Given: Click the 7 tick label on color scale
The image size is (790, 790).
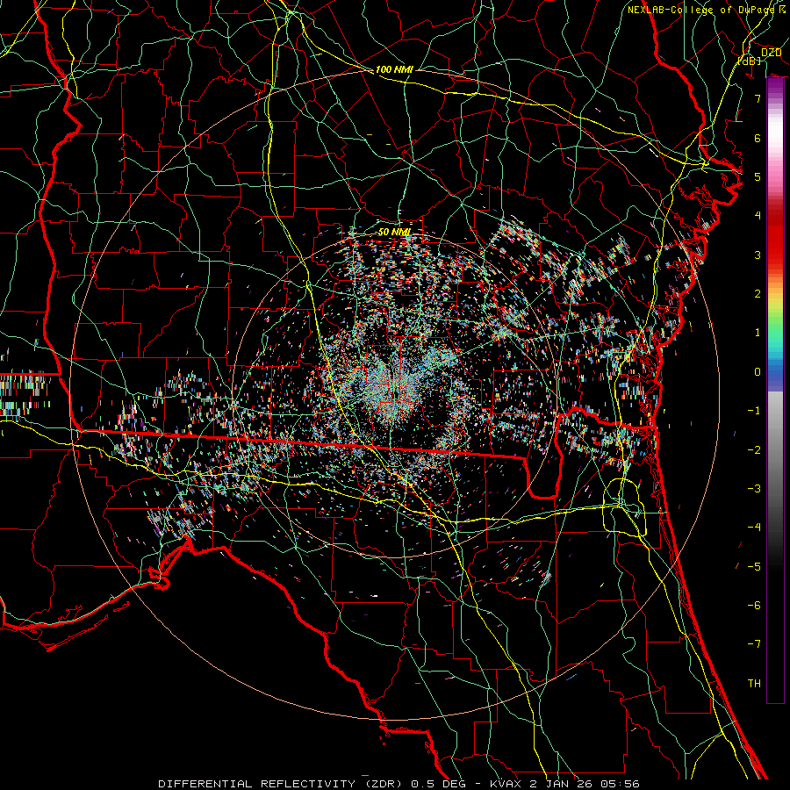Looking at the screenshot, I should coord(758,98).
